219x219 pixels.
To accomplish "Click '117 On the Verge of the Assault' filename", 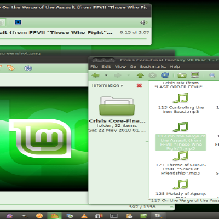I will click(181, 142).
